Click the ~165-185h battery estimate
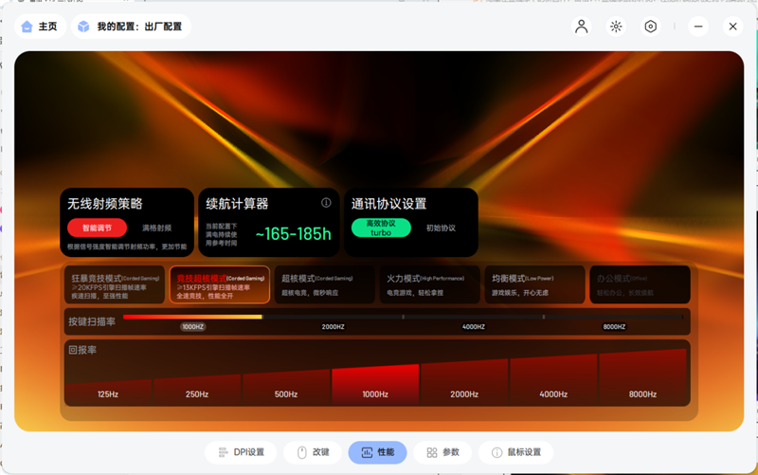The image size is (758, 475). (293, 234)
